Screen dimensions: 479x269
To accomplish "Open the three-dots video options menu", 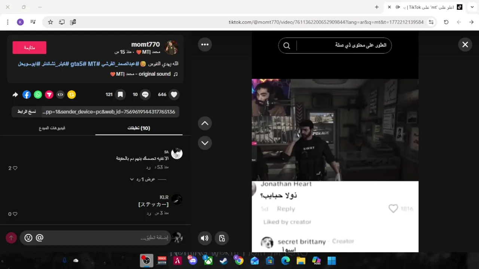I will coord(205,44).
